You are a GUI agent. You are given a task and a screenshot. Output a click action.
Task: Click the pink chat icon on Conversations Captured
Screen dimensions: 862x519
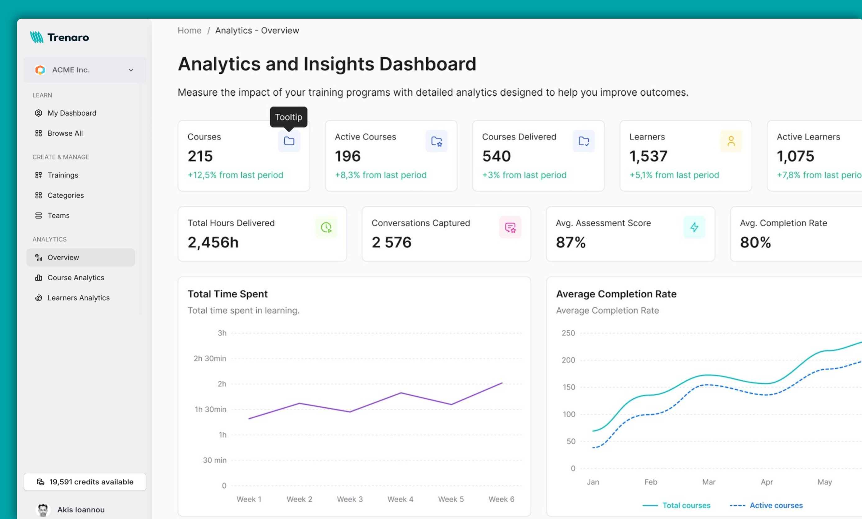coord(510,227)
